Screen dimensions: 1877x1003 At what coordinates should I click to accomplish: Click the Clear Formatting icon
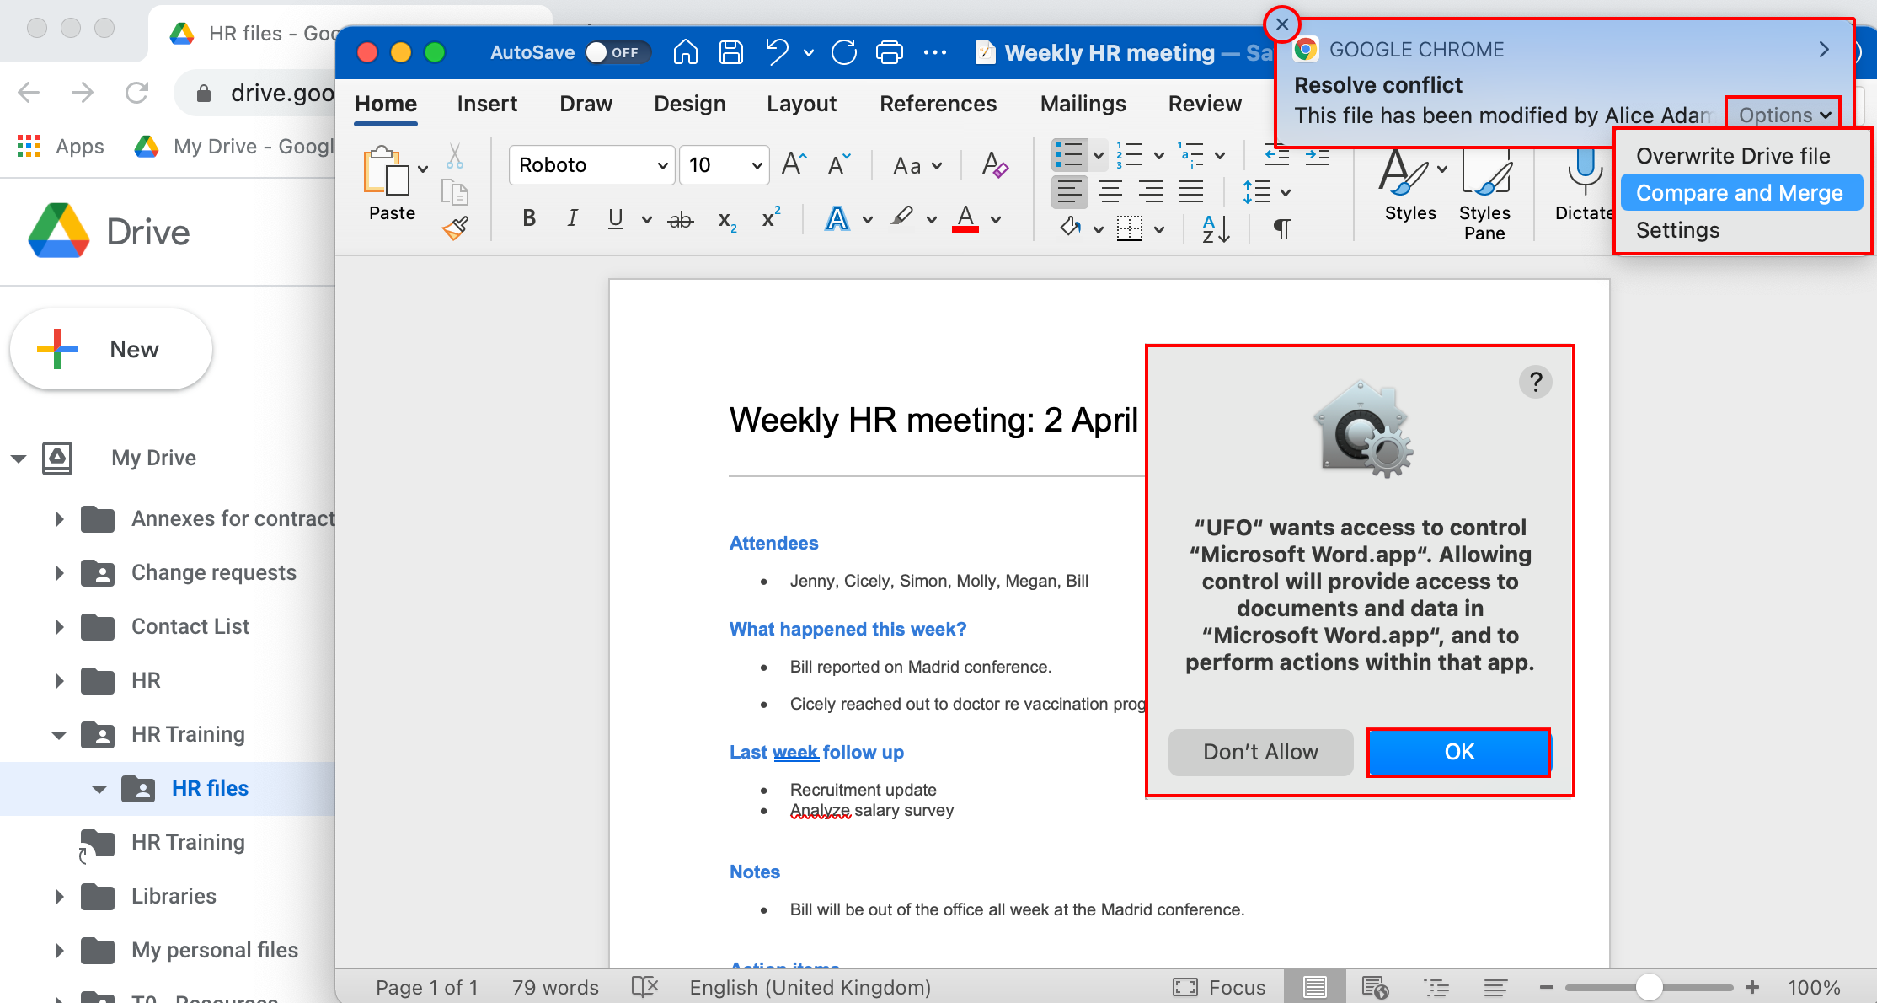click(995, 164)
